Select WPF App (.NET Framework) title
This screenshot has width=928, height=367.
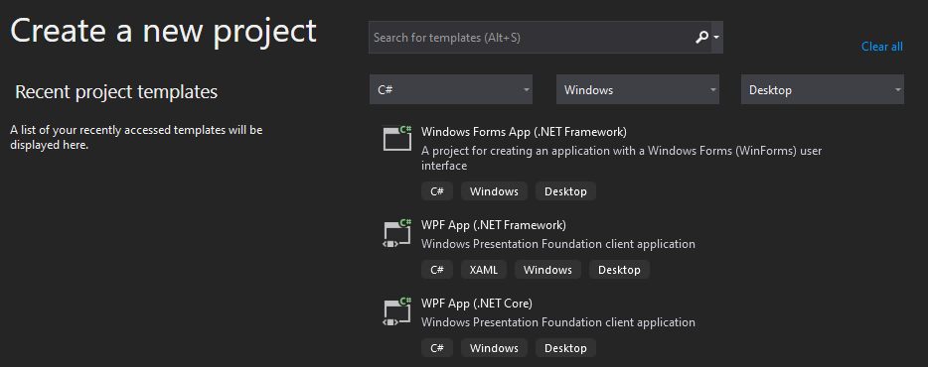tap(494, 224)
